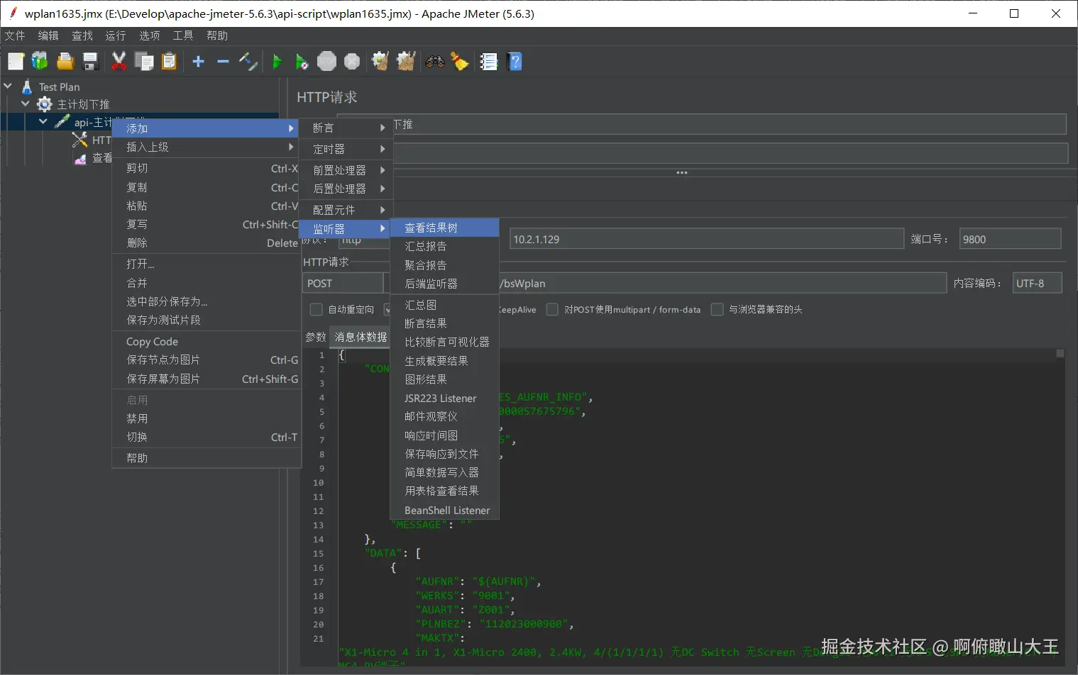Click the HTT header manager tools icon
This screenshot has width=1078, height=675.
(80, 140)
